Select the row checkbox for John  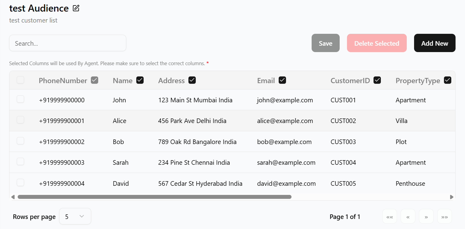coord(20,99)
